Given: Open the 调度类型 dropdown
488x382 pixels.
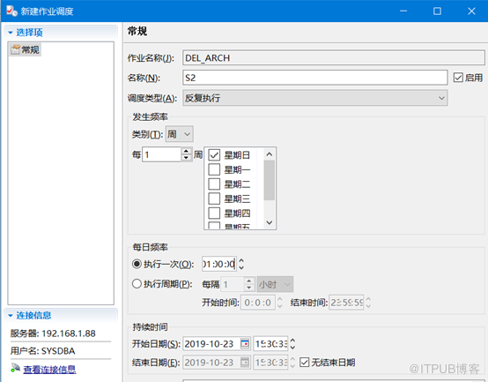Looking at the screenshot, I should pyautogui.click(x=315, y=98).
